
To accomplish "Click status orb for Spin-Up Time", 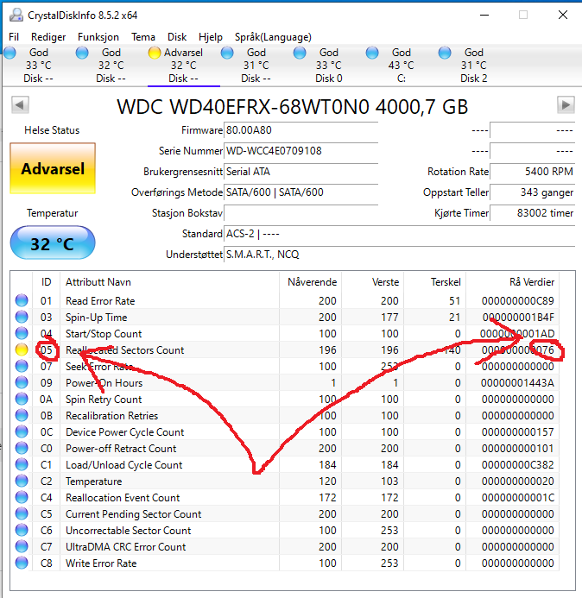I will [22, 317].
